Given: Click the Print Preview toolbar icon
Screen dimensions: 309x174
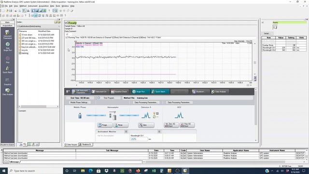Looking at the screenshot, I should [19, 11].
